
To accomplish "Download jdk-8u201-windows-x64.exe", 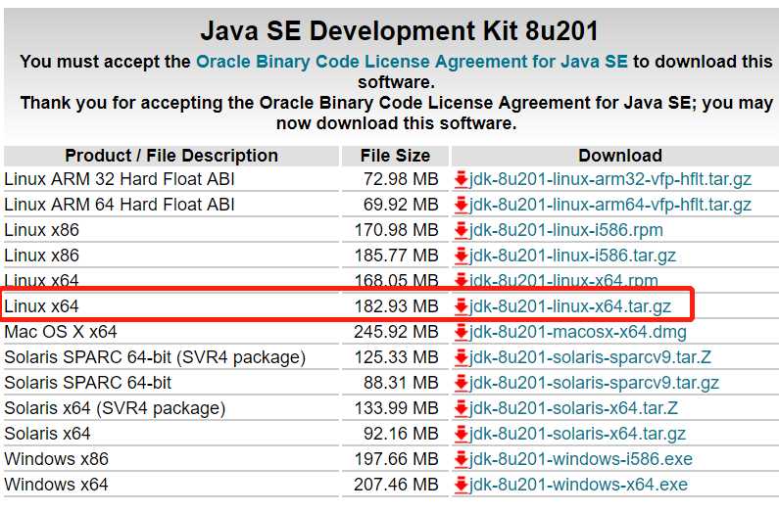I will tap(578, 485).
